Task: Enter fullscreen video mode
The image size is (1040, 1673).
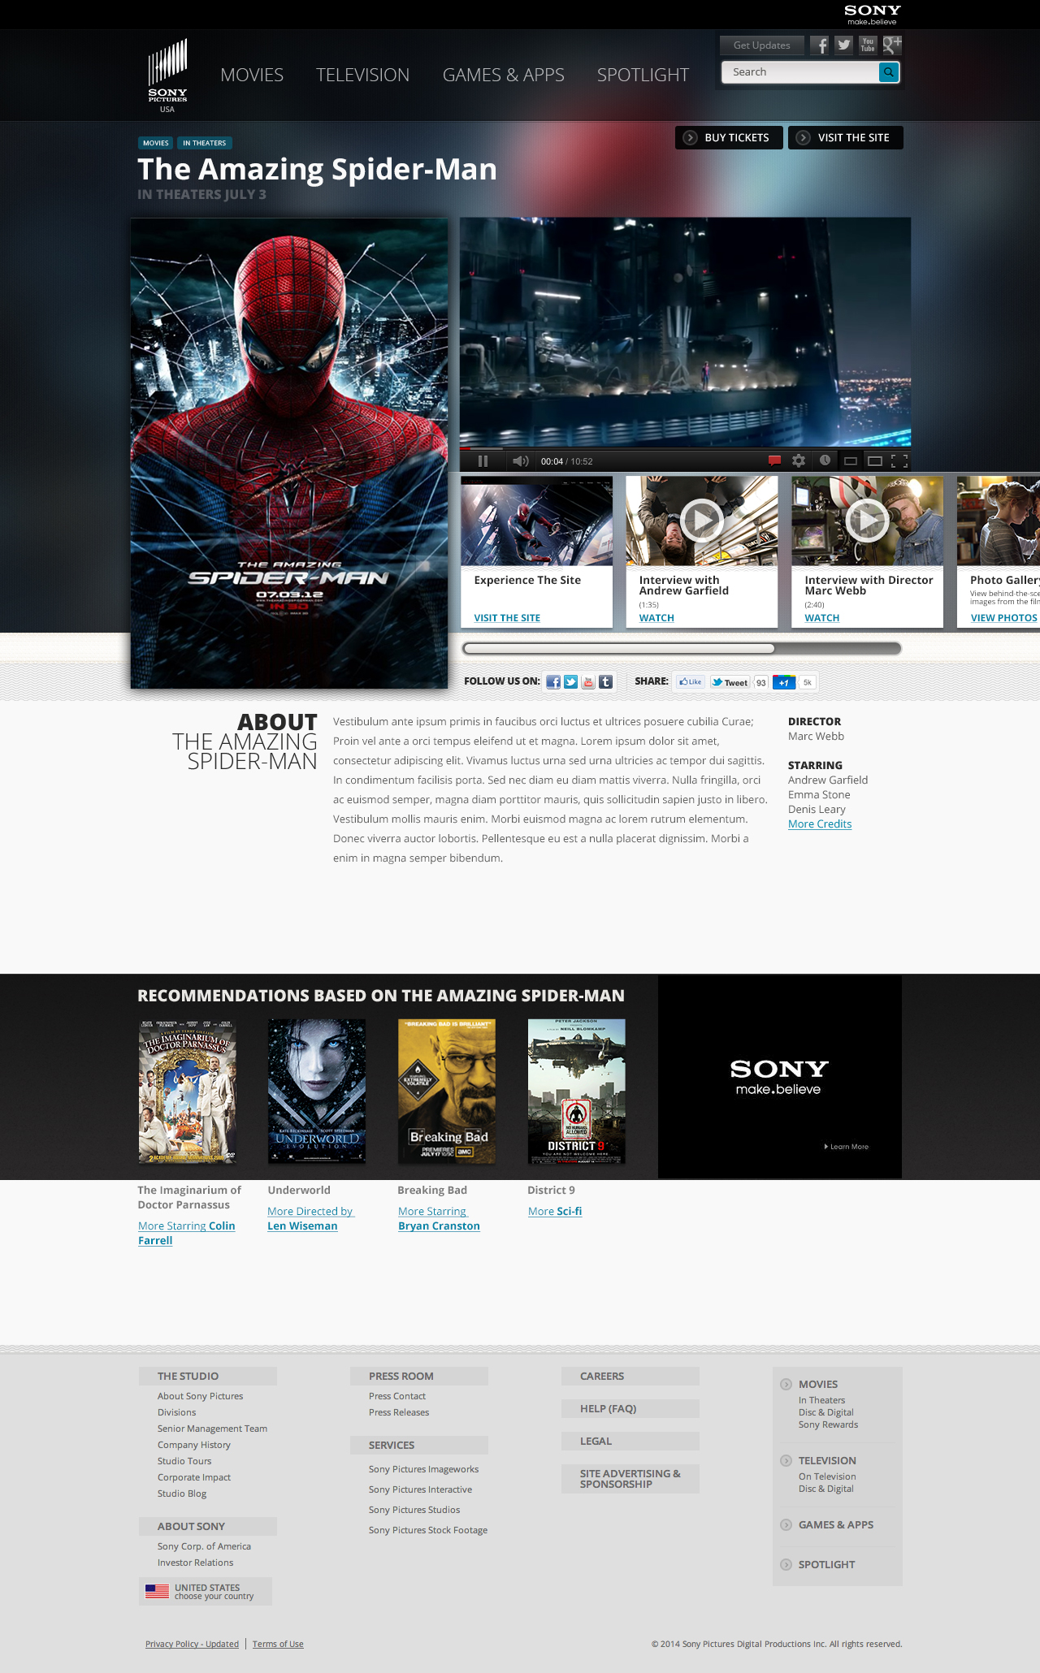Action: coord(899,460)
